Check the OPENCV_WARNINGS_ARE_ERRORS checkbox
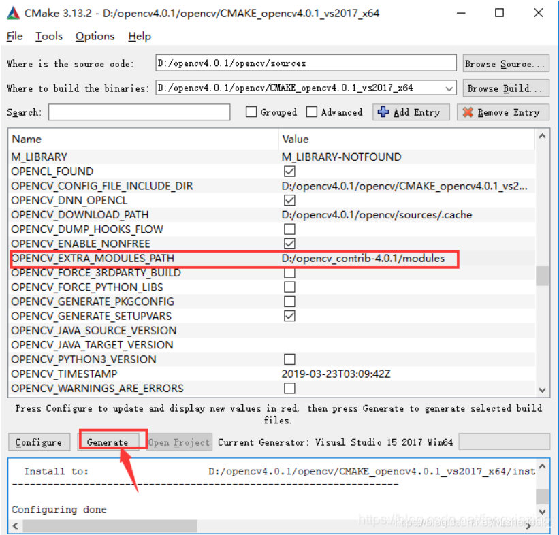Image resolution: width=559 pixels, height=535 pixels. coord(289,388)
